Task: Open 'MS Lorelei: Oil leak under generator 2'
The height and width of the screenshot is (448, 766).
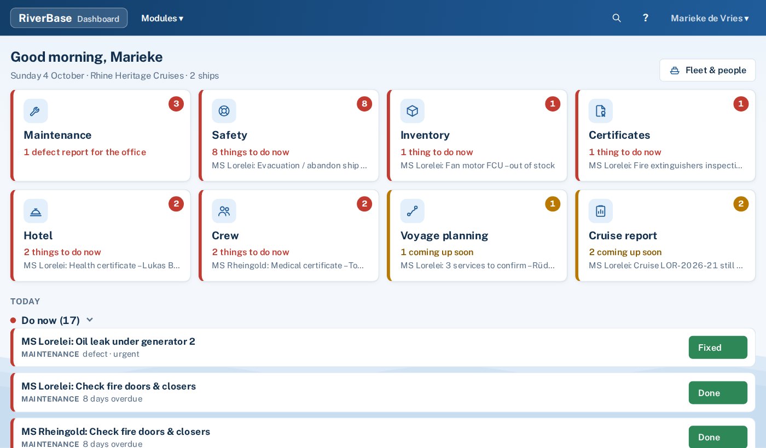Action: coord(108,341)
